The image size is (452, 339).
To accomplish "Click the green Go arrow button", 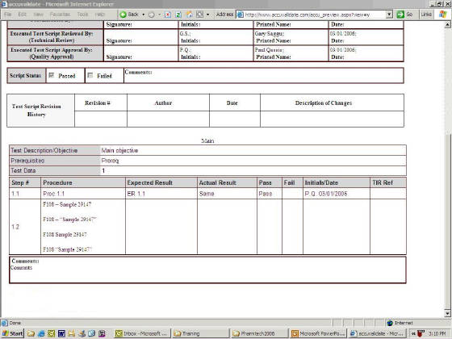I will (x=400, y=15).
